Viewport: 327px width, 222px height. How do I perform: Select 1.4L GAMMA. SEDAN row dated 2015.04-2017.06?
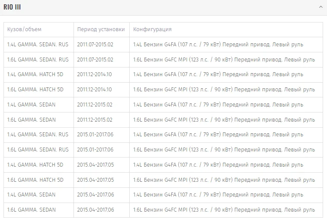pos(31,195)
